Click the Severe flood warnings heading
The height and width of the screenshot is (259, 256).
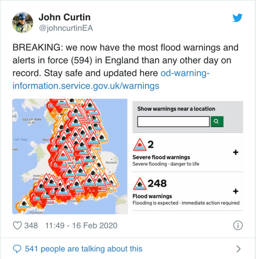[x=161, y=157]
